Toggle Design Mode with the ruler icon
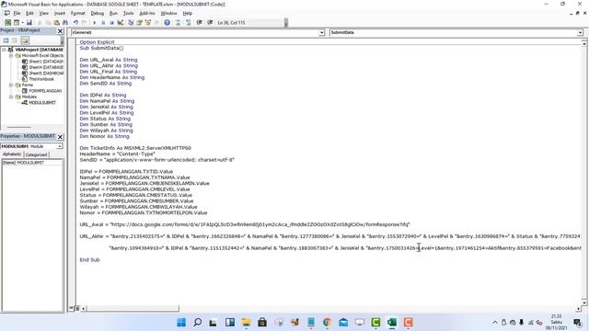Screen dimensions: 589x331 click(x=121, y=22)
